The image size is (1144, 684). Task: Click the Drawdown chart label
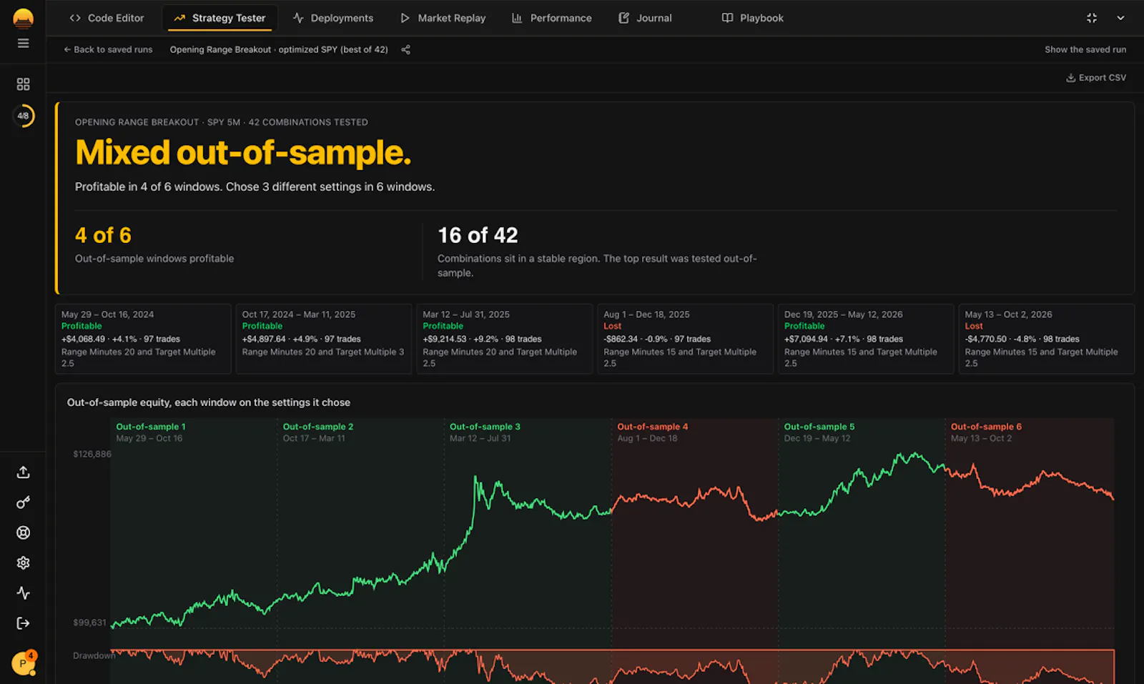click(94, 655)
